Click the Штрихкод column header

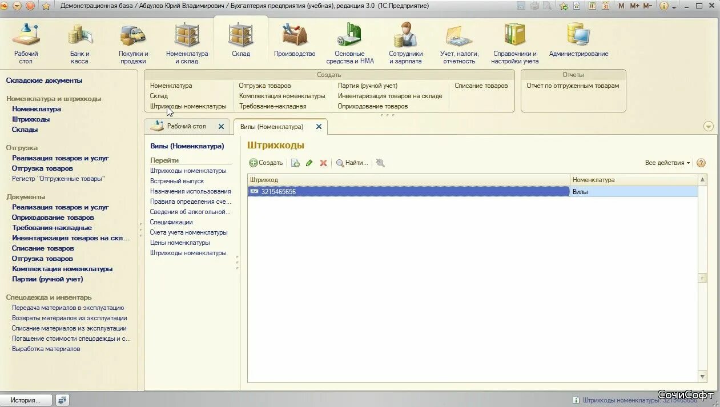point(408,180)
